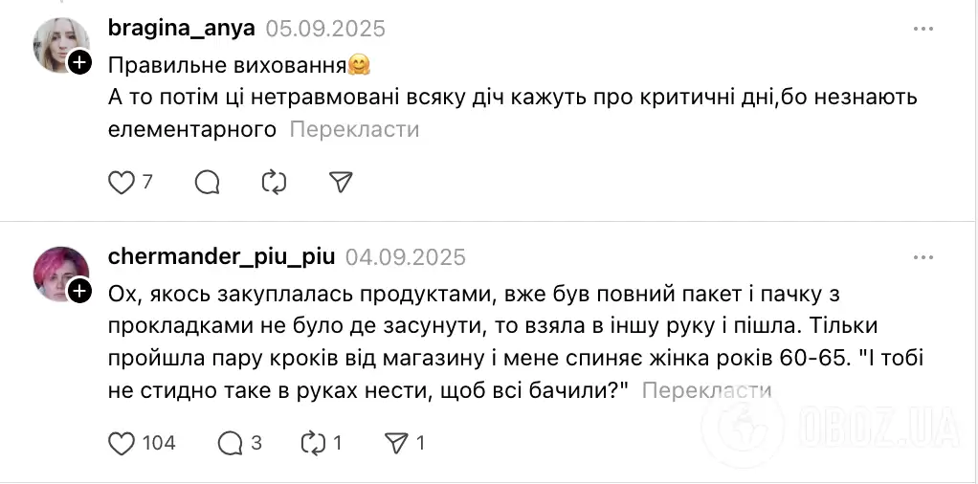Share bragina_anya's comment via send icon
Image resolution: width=978 pixels, height=484 pixels.
click(x=341, y=182)
